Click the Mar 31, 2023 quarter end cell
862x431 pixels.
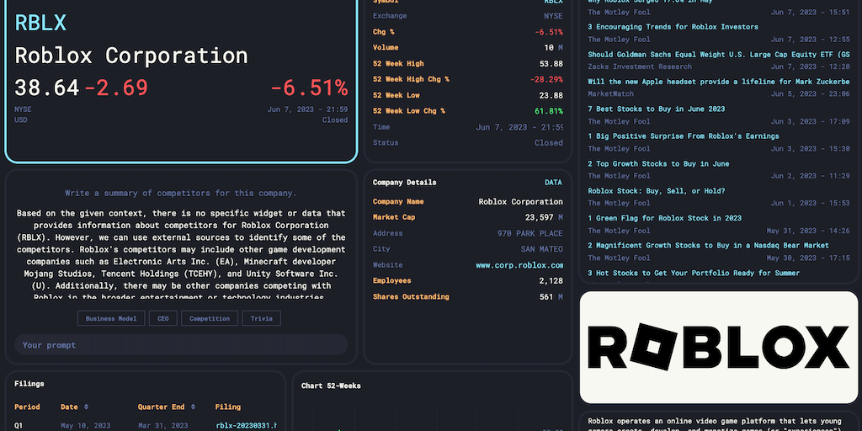pyautogui.click(x=162, y=425)
